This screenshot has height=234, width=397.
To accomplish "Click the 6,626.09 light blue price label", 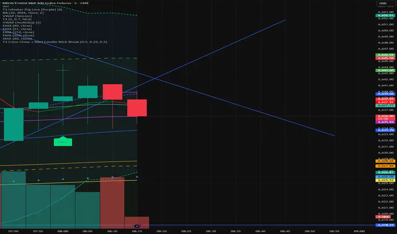I will click(x=385, y=177).
